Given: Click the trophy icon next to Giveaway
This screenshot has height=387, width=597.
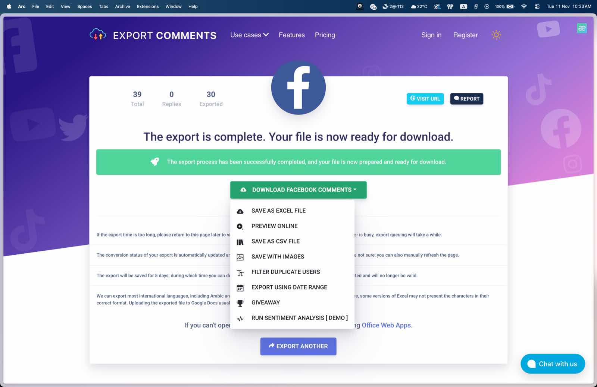Looking at the screenshot, I should (x=240, y=303).
